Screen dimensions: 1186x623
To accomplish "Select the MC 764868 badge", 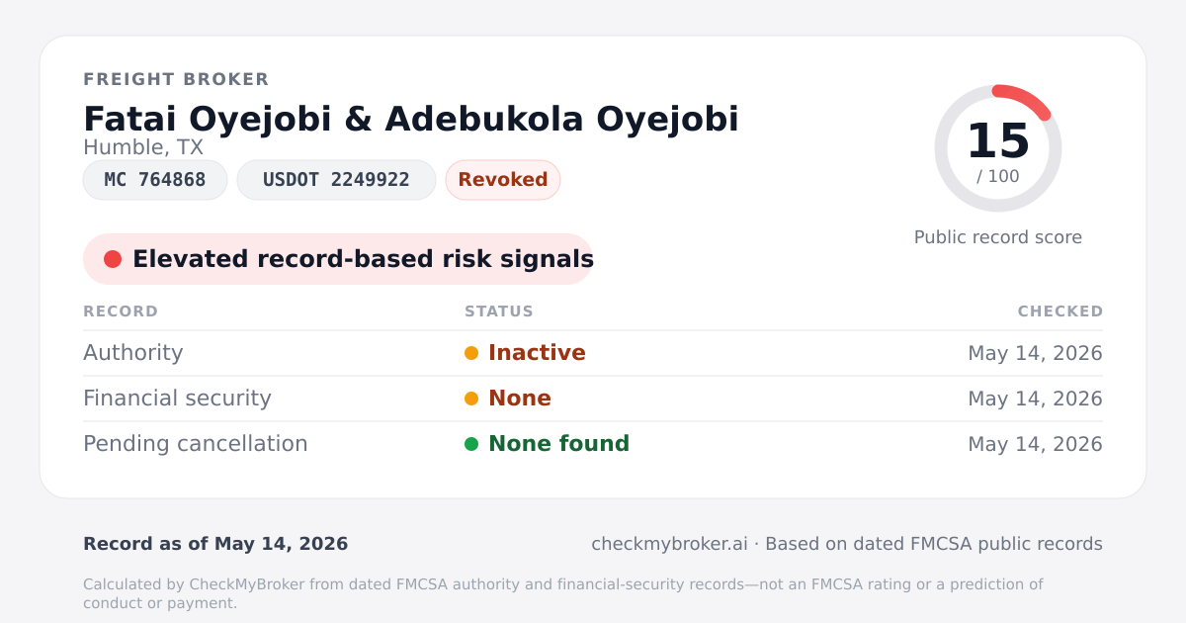I will coord(155,180).
